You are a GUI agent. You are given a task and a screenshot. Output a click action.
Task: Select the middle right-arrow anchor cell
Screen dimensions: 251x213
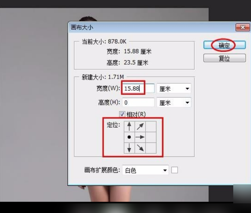pyautogui.click(x=140, y=137)
